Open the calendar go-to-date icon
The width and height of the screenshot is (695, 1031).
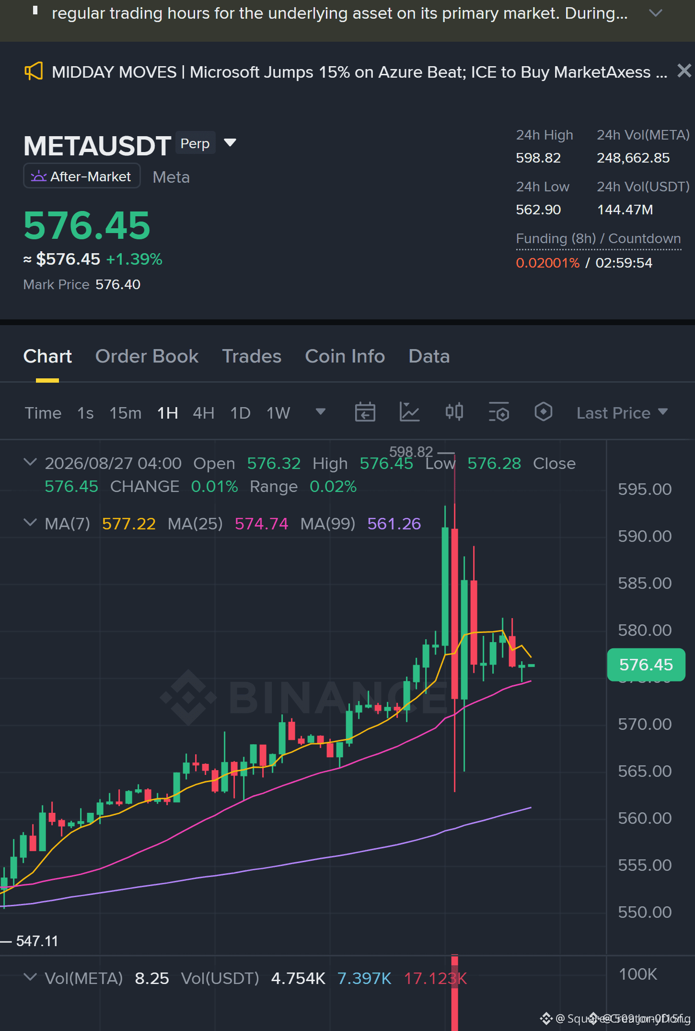pyautogui.click(x=365, y=412)
